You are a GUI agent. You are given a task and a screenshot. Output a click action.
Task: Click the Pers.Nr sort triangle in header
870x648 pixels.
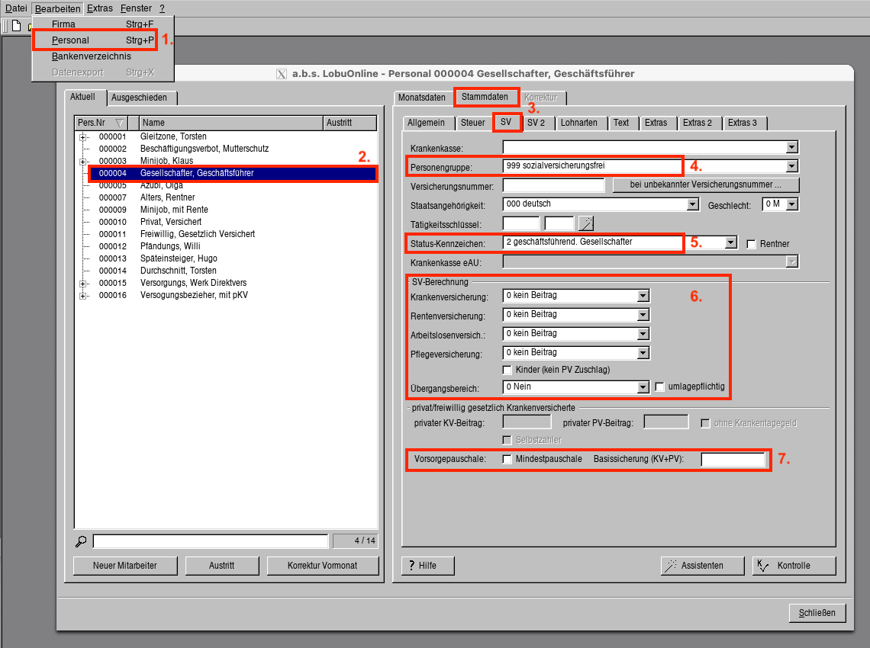[119, 123]
